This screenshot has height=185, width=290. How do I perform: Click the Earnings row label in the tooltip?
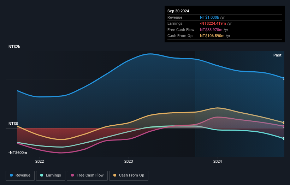tap(175, 23)
